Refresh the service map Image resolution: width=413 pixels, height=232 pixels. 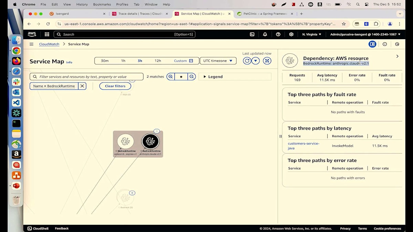247,61
